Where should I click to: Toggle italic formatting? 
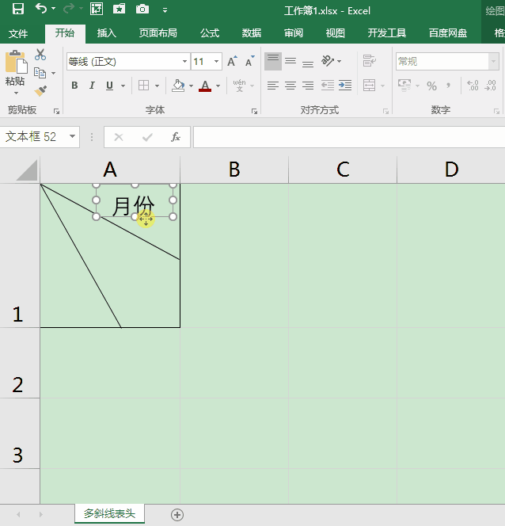92,86
